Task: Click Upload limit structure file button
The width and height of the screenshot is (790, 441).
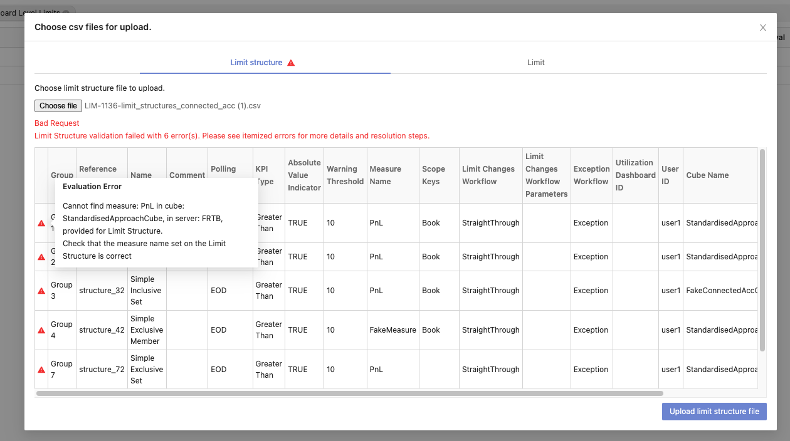Action: click(714, 412)
